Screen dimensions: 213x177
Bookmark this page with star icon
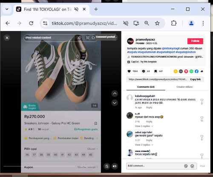click(x=157, y=23)
